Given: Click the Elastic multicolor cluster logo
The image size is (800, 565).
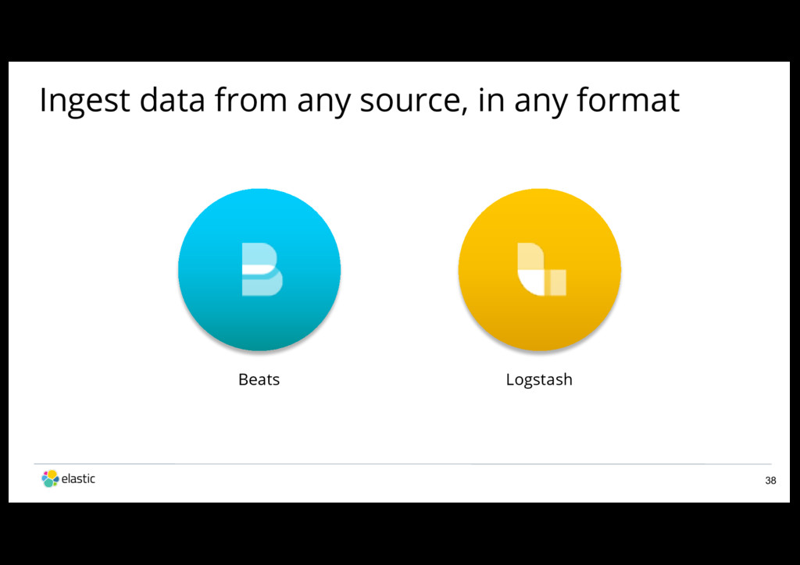Looking at the screenshot, I should tap(50, 478).
